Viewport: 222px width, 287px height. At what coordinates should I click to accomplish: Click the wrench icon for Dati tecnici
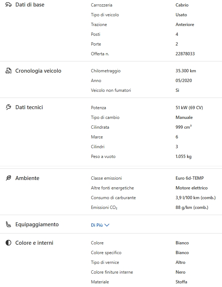click(8, 107)
